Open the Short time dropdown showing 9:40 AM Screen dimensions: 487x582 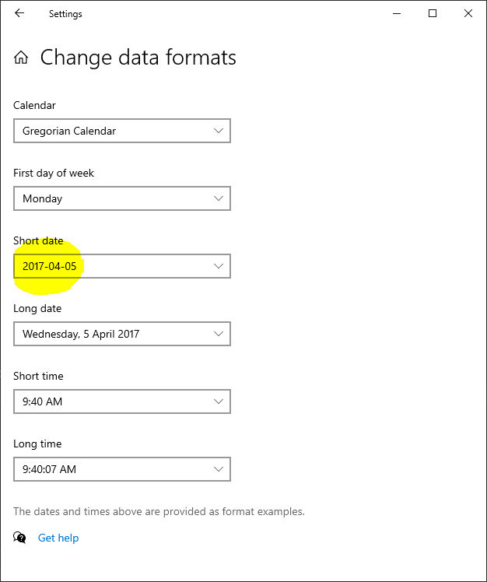click(x=122, y=401)
